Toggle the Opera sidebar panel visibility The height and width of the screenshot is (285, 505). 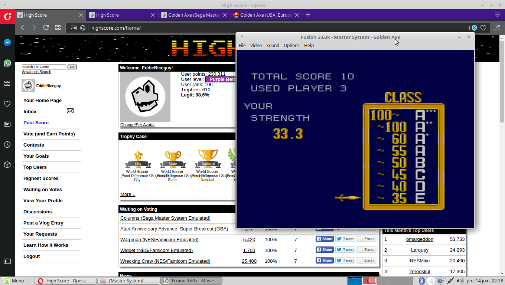pyautogui.click(x=7, y=261)
